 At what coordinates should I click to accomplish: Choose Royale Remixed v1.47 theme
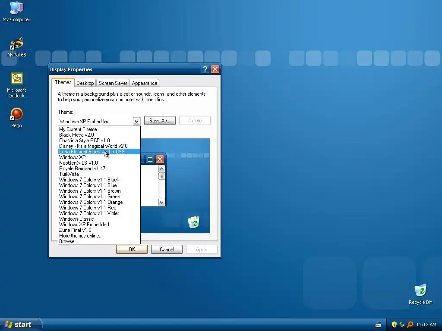point(99,169)
